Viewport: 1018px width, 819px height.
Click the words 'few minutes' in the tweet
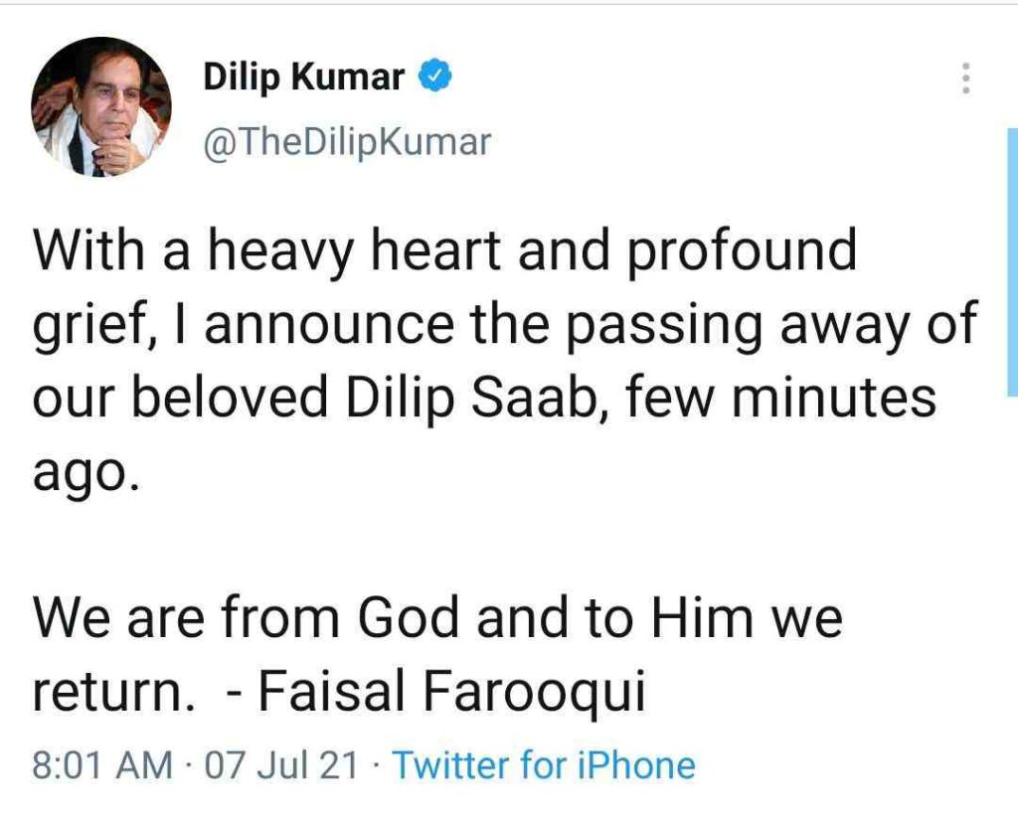[781, 396]
